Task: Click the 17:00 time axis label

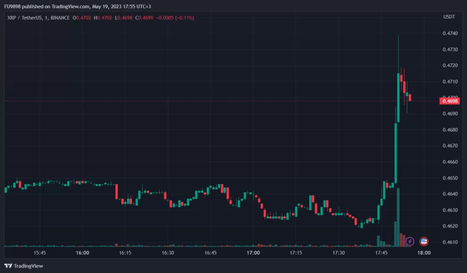Action: tap(253, 252)
